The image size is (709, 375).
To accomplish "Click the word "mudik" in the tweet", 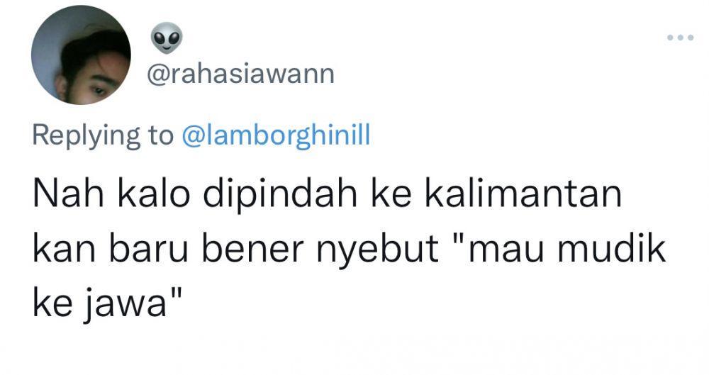I will click(x=612, y=249).
